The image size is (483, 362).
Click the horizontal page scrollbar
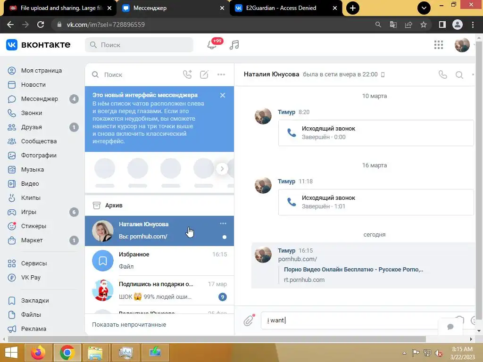(217, 339)
